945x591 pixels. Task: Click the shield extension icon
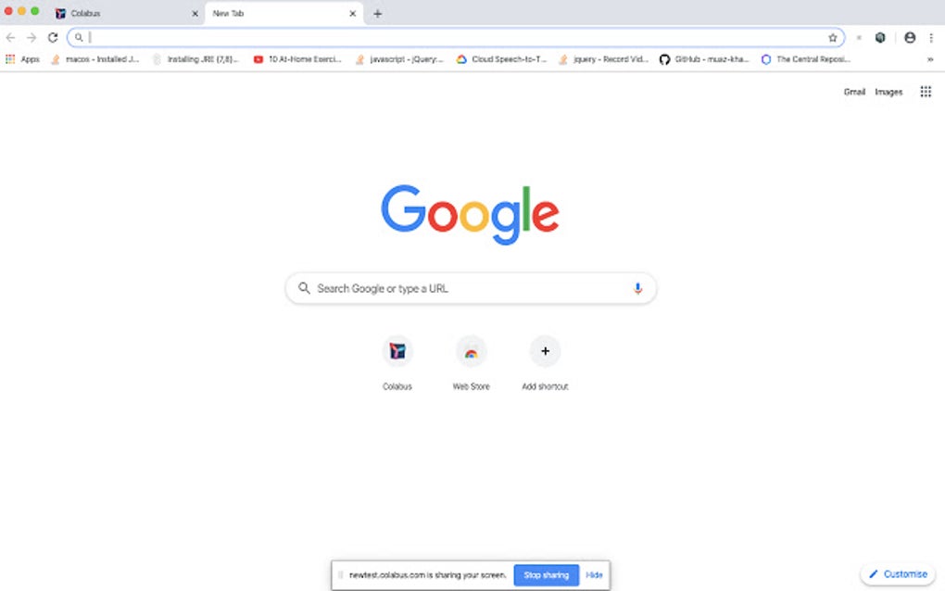click(880, 37)
